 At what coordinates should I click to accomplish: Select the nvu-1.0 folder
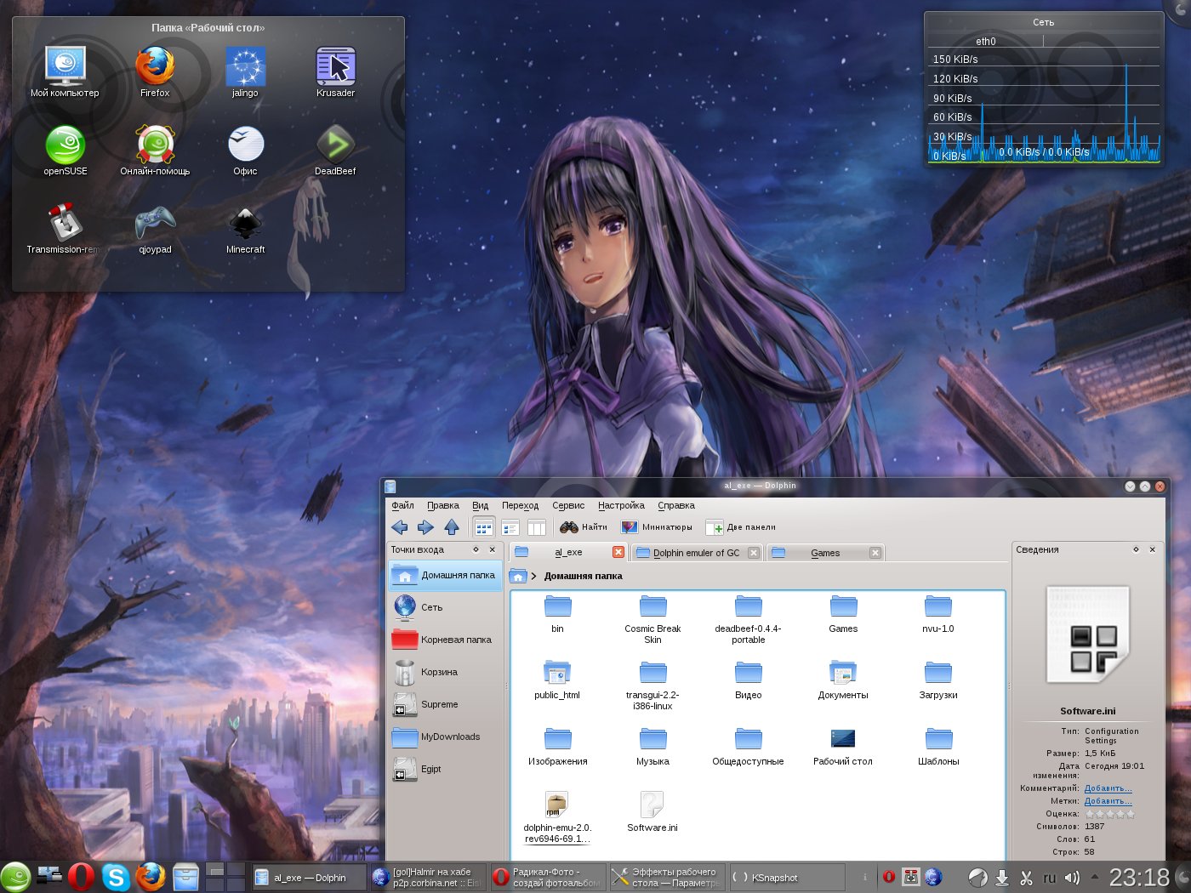(938, 614)
